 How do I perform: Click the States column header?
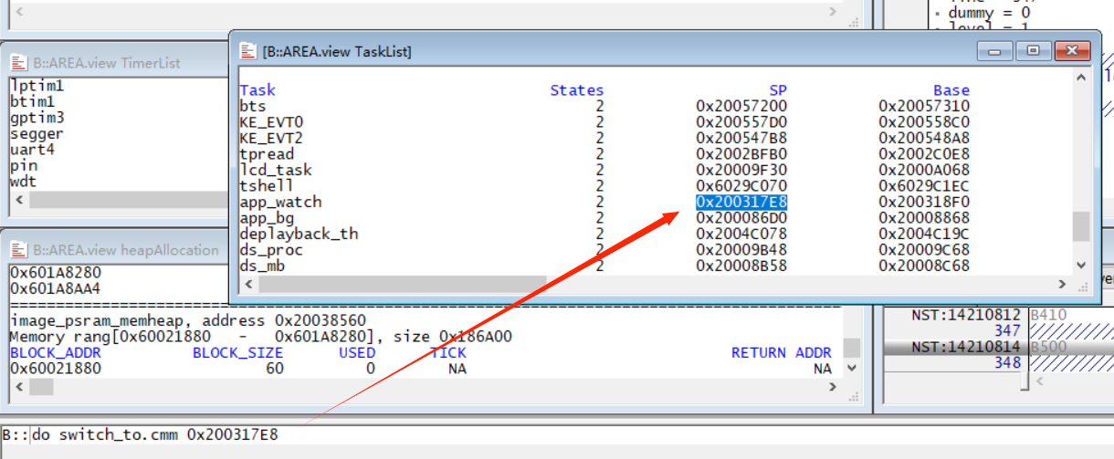(x=577, y=90)
